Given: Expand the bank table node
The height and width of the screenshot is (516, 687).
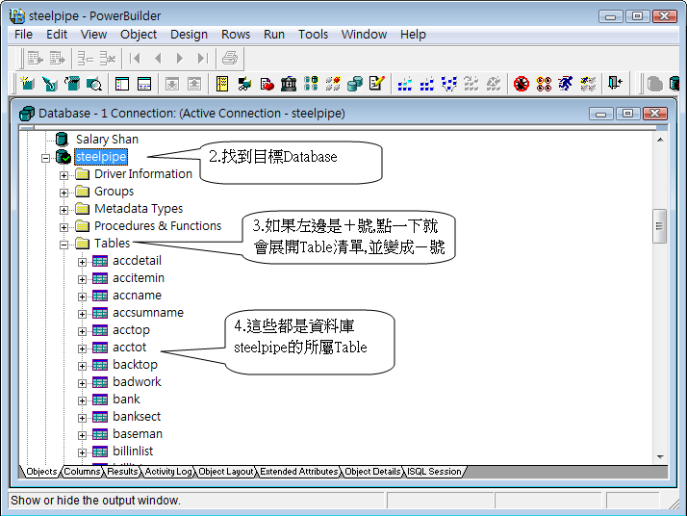Looking at the screenshot, I should coord(82,400).
